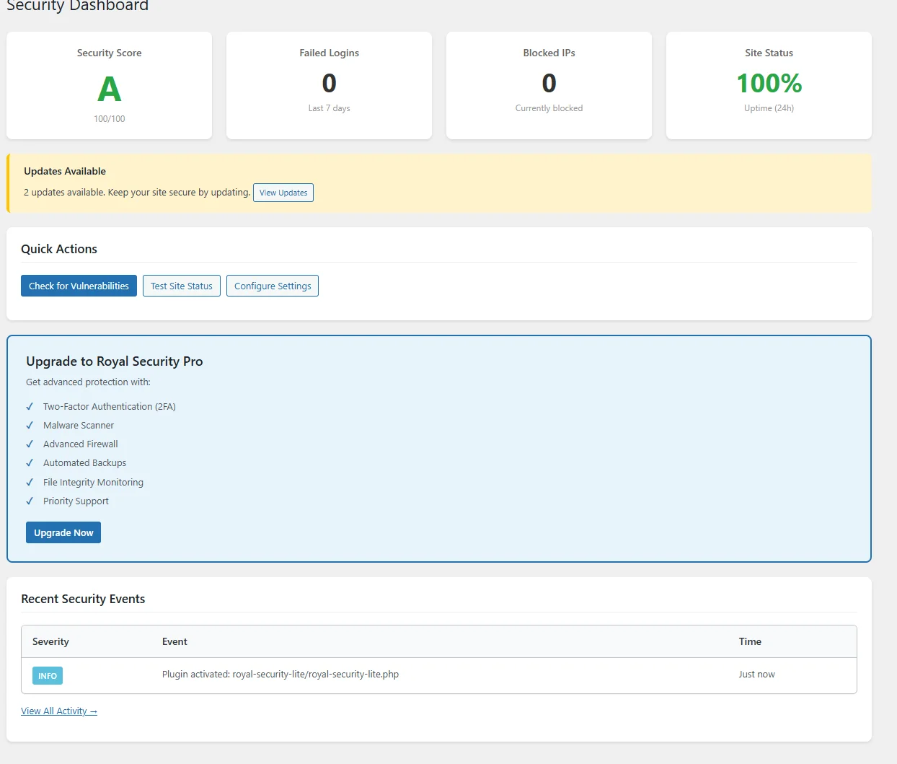Screen dimensions: 897x764
Task: Click the checkmark beside Two-Factor Authentication
Action: click(30, 406)
